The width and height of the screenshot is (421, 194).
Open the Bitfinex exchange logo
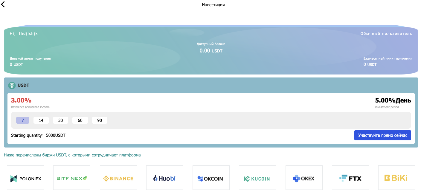coord(72,178)
